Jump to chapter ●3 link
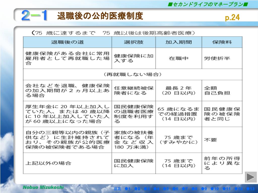 (x=147, y=189)
